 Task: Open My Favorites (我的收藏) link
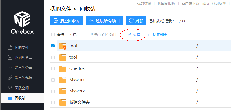[144, 3]
